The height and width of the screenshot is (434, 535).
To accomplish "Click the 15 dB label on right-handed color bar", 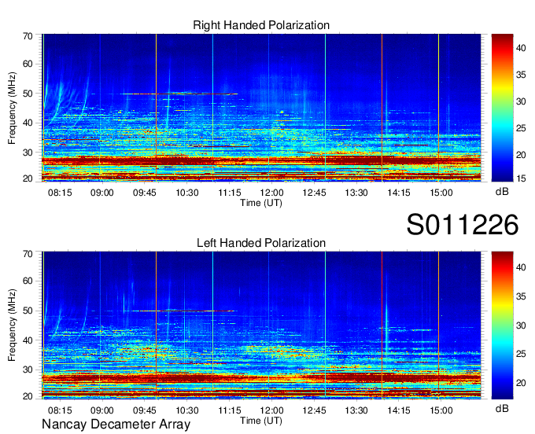I will coord(521,178).
